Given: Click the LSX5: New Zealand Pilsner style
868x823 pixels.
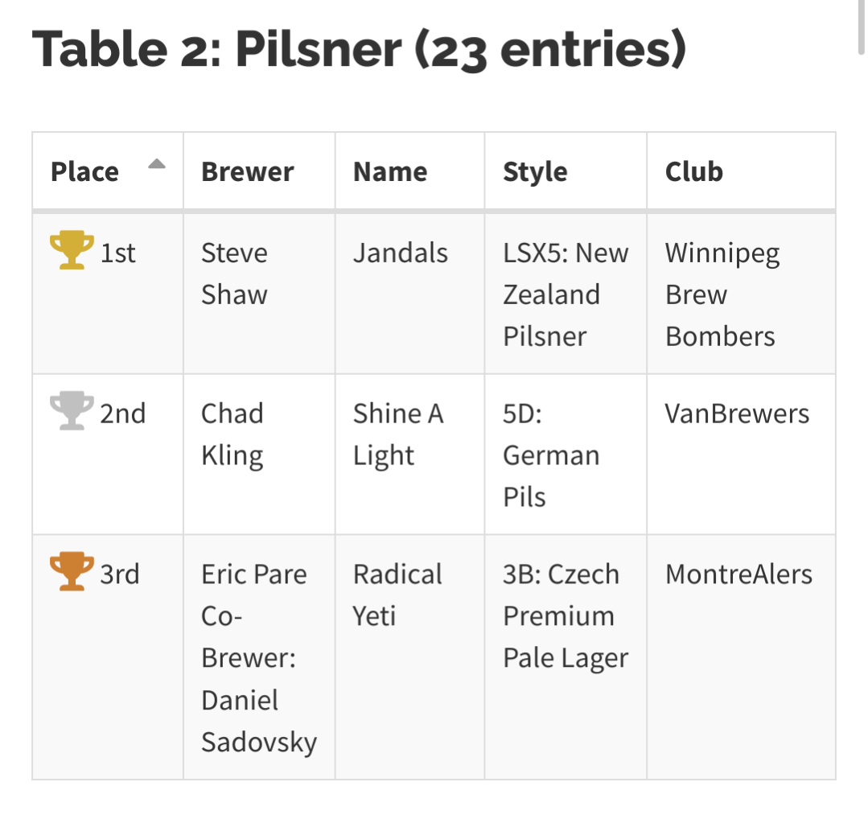Looking at the screenshot, I should [x=565, y=294].
